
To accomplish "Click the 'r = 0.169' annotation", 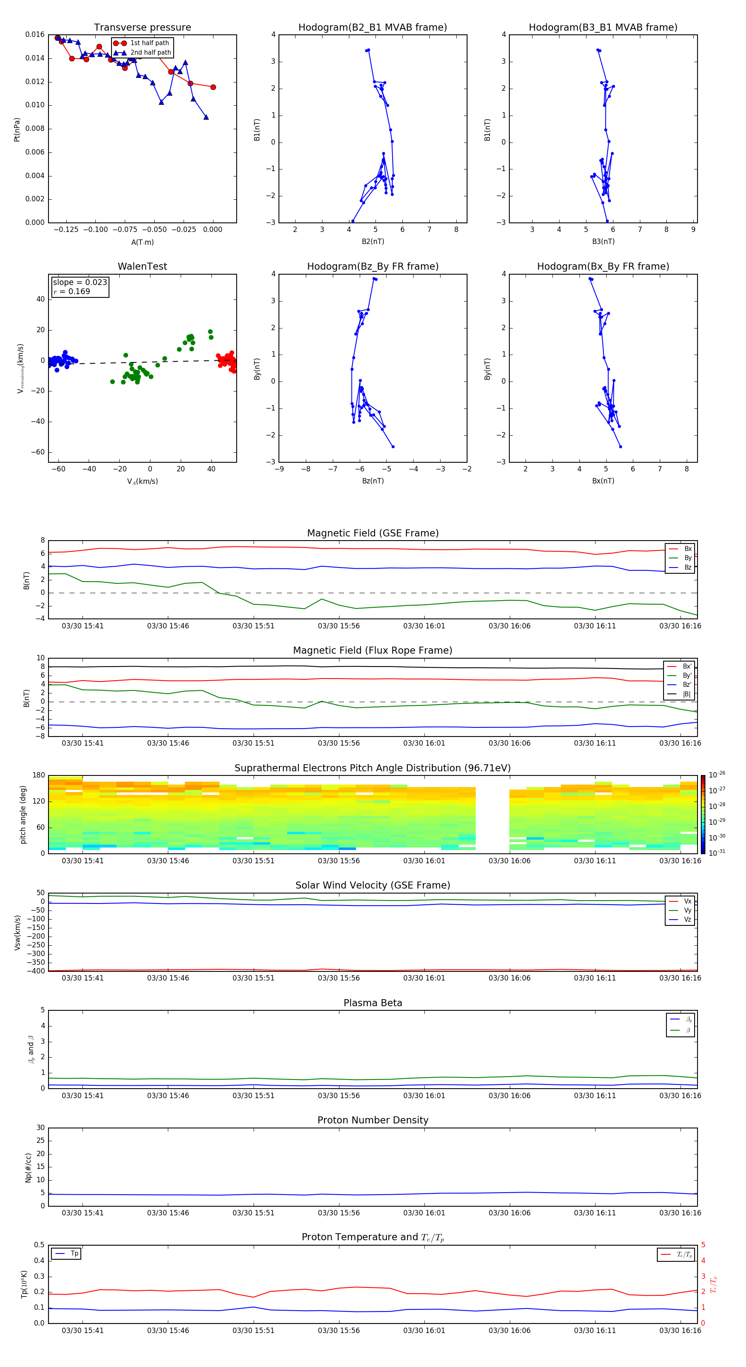I will click(72, 291).
